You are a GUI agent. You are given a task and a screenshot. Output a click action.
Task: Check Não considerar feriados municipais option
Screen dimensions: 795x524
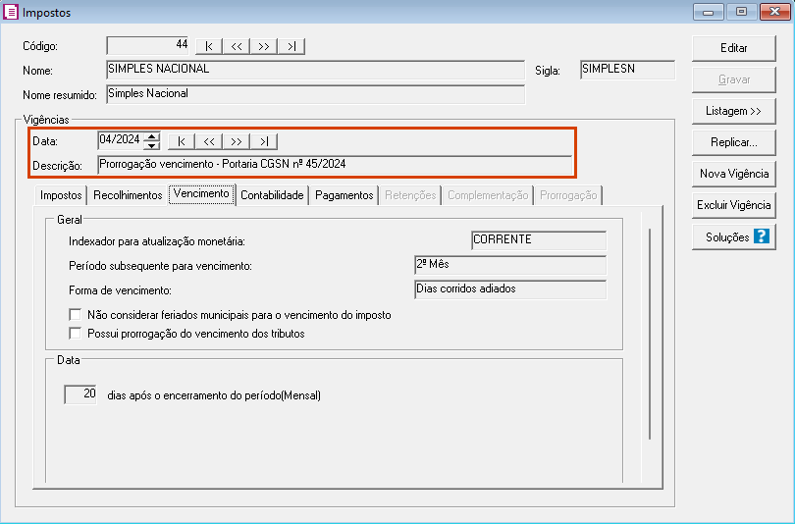point(75,315)
